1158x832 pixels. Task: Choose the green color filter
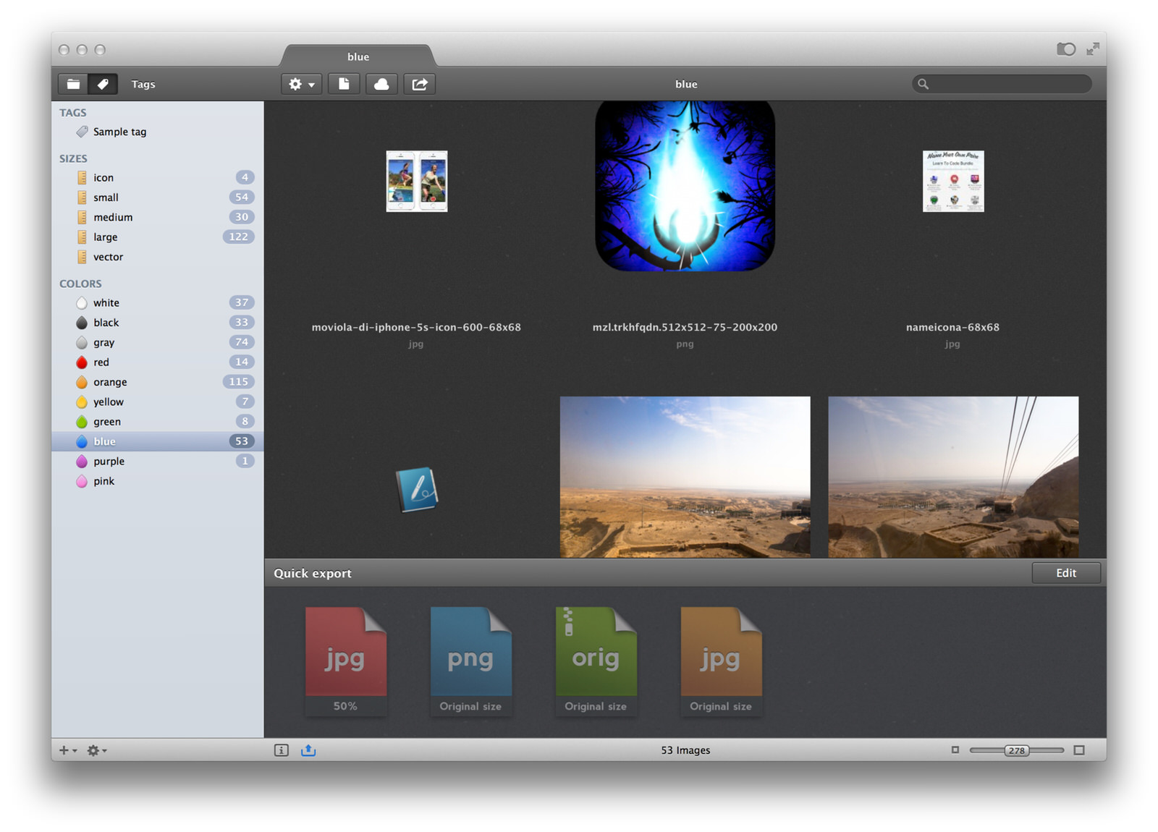click(157, 422)
